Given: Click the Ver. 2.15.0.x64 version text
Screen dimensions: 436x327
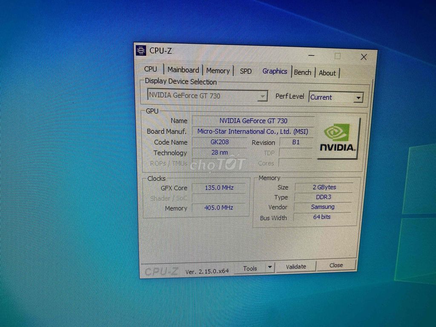Looking at the screenshot, I should pos(207,271).
